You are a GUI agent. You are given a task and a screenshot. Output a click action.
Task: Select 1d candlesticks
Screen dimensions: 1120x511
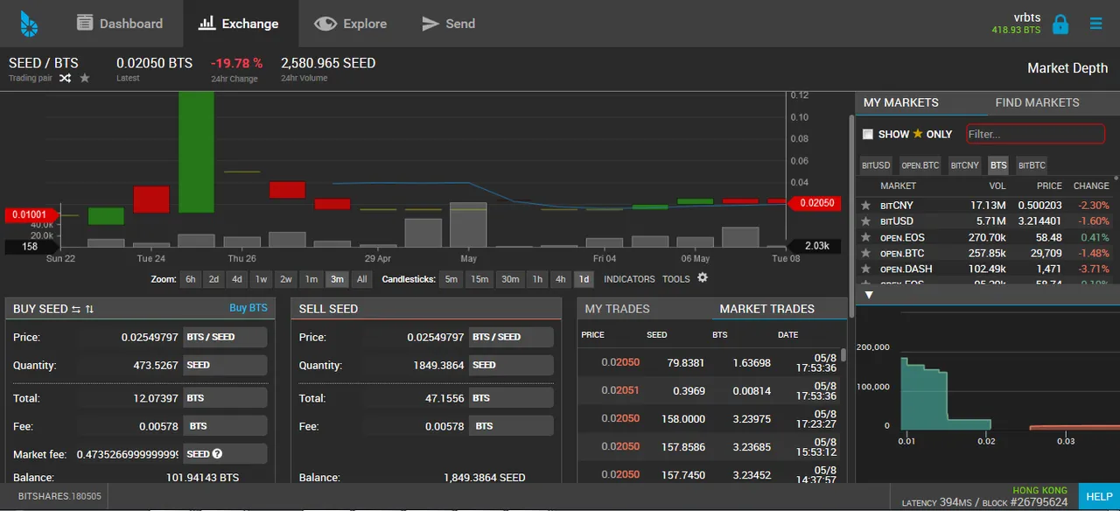584,279
